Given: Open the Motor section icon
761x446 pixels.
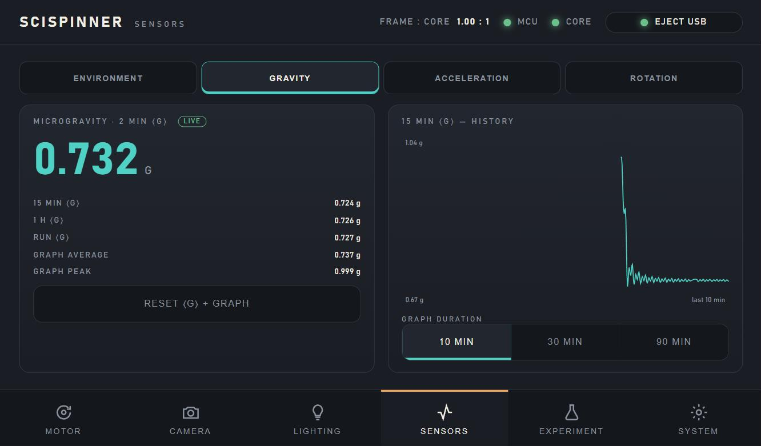Looking at the screenshot, I should (x=63, y=412).
